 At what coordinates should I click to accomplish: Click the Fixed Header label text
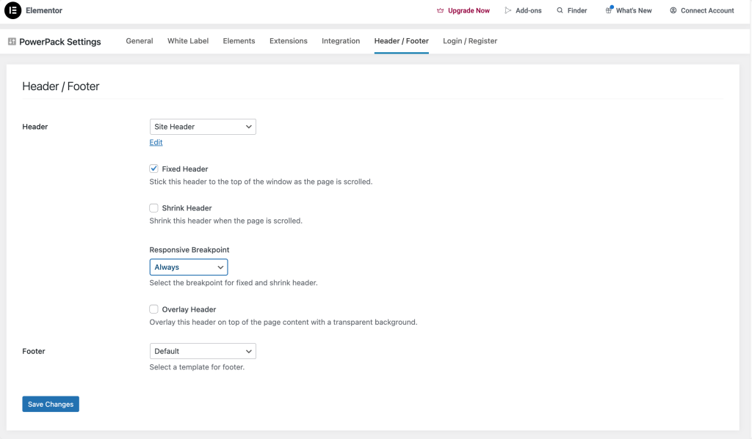pyautogui.click(x=185, y=169)
